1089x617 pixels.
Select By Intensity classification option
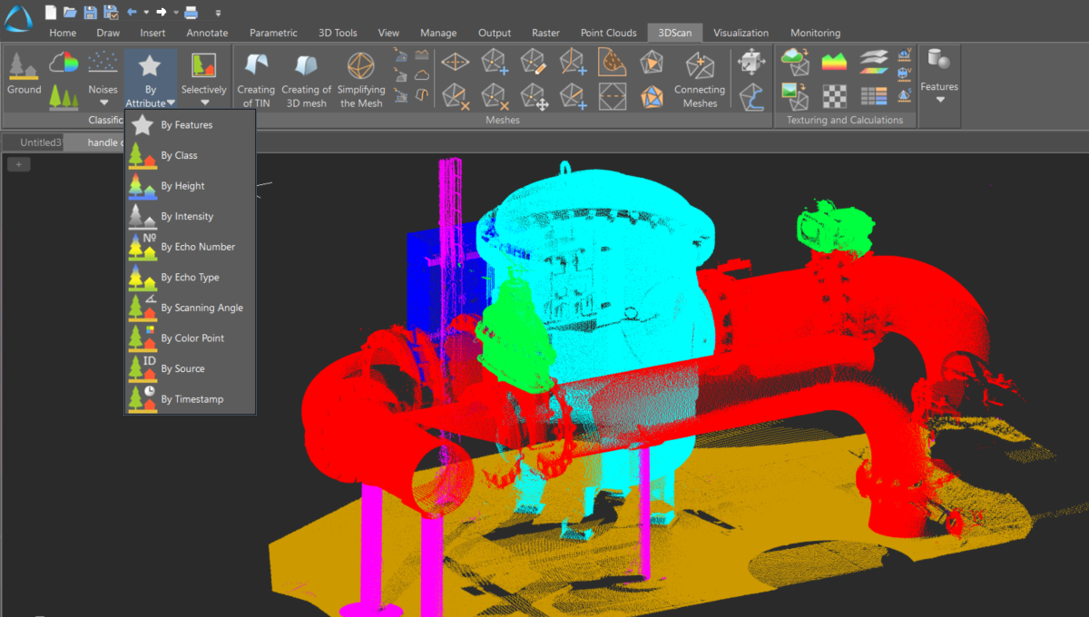pos(187,217)
